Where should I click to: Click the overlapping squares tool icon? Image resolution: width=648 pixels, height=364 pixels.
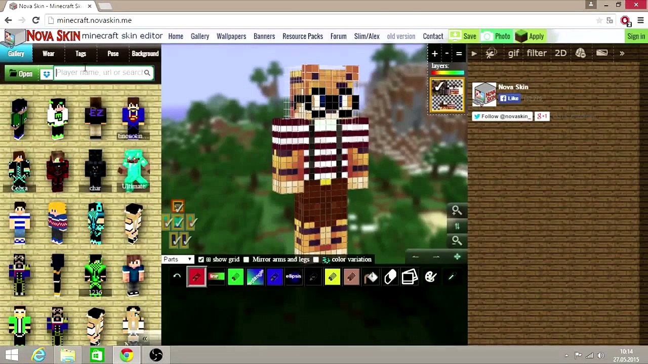coord(410,277)
